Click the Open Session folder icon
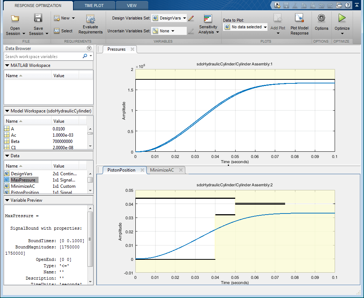364x298 pixels. (x=15, y=18)
